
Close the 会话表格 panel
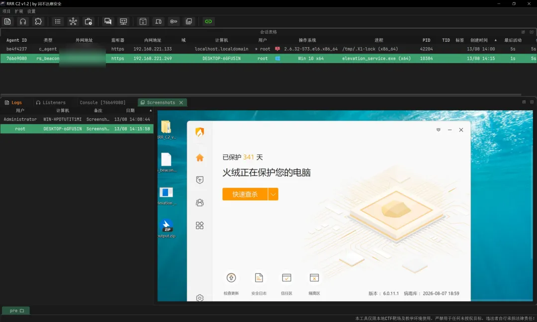pos(532,32)
